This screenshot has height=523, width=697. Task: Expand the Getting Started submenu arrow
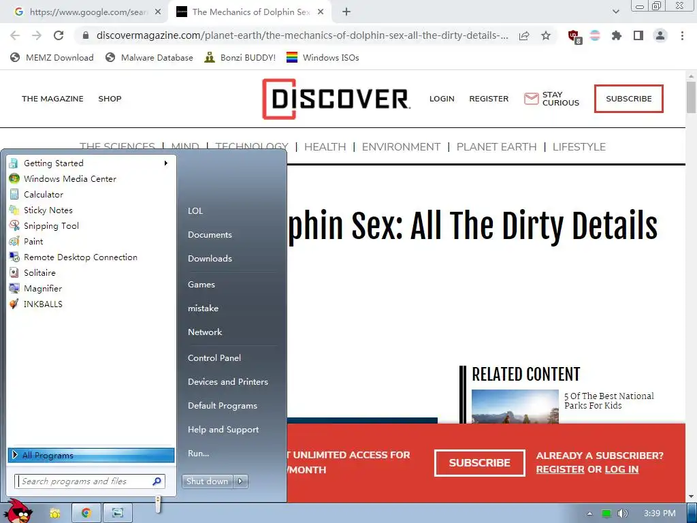pos(166,163)
